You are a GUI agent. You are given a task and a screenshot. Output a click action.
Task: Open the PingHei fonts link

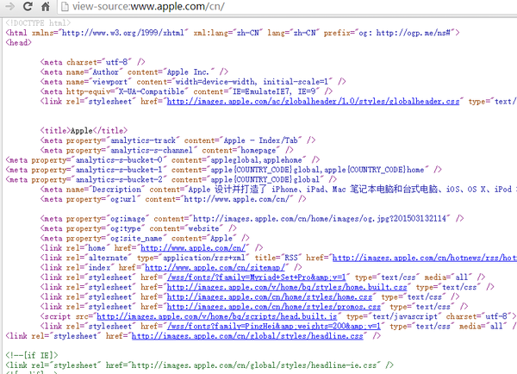point(274,327)
